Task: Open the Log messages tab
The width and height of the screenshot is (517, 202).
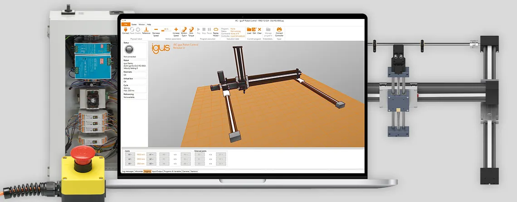Action: [x=128, y=171]
